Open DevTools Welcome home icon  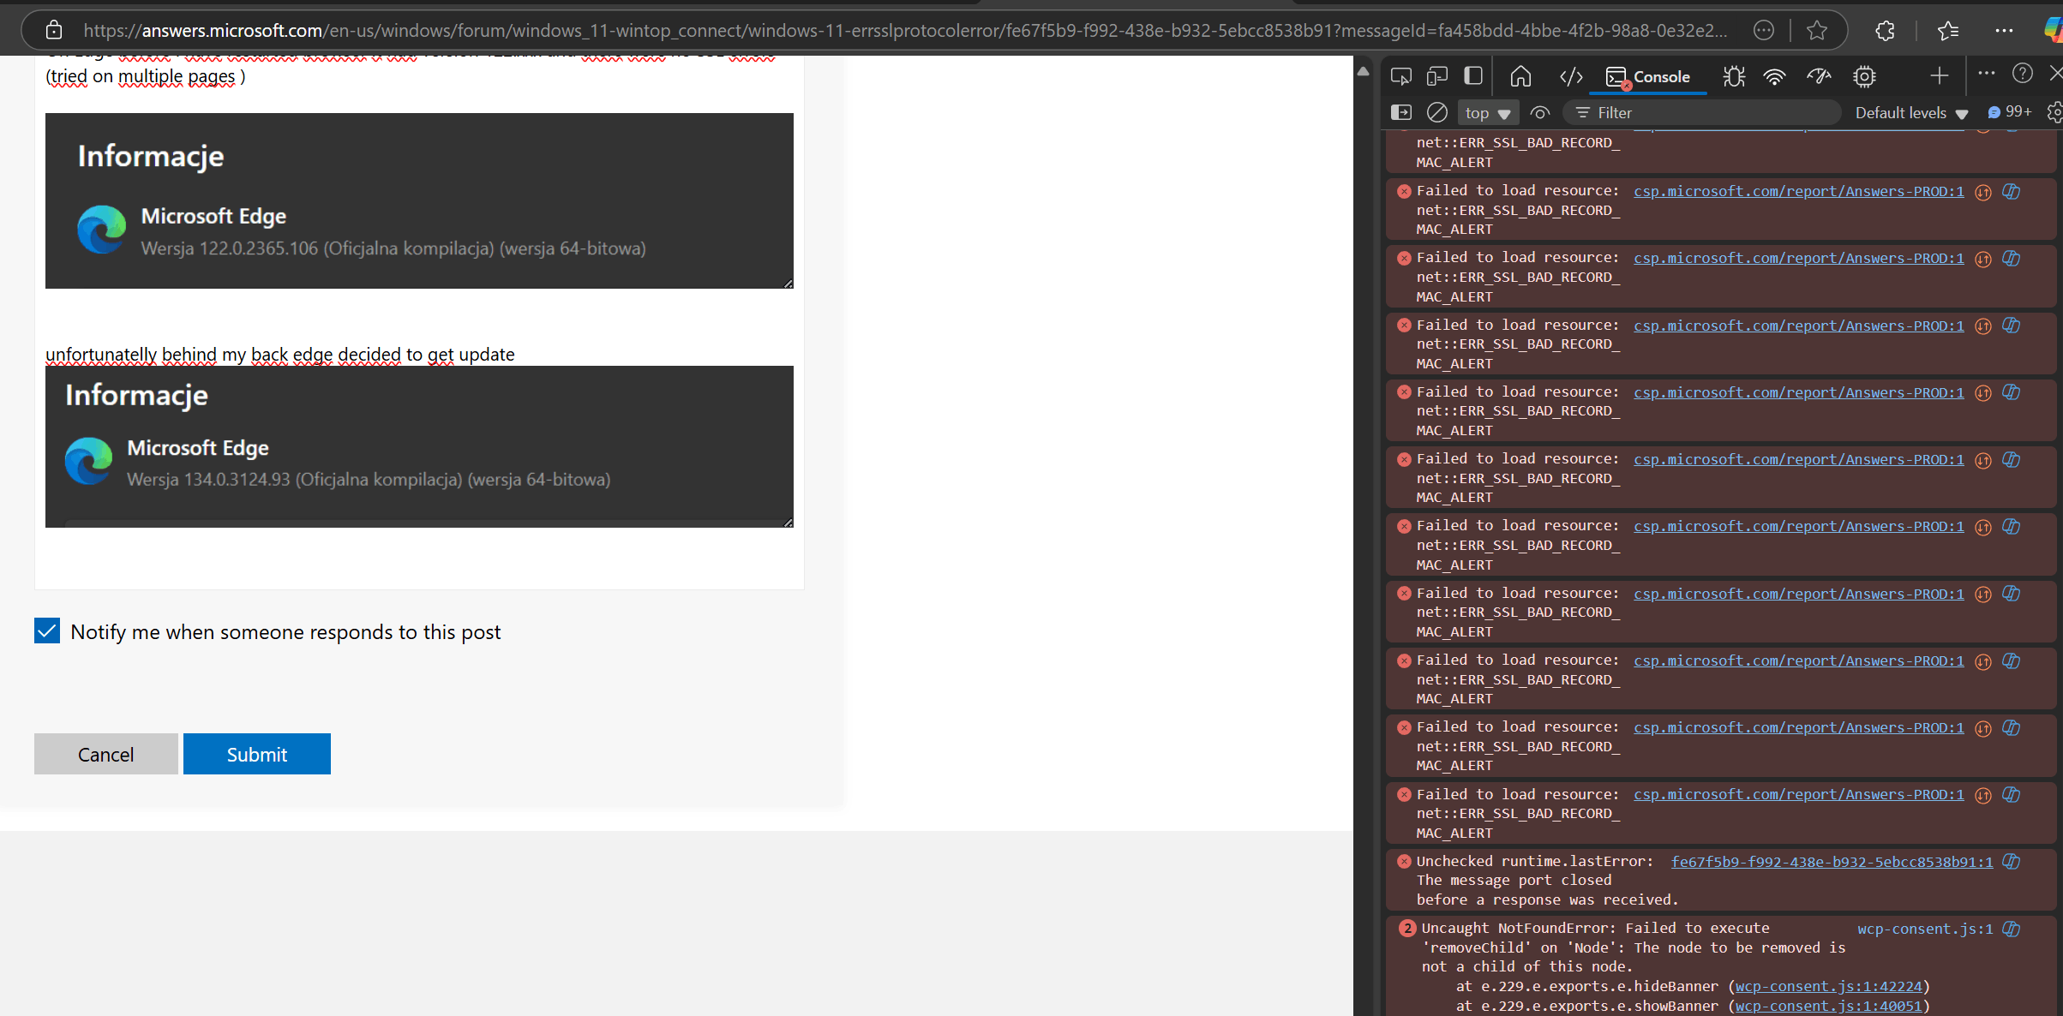coord(1520,77)
